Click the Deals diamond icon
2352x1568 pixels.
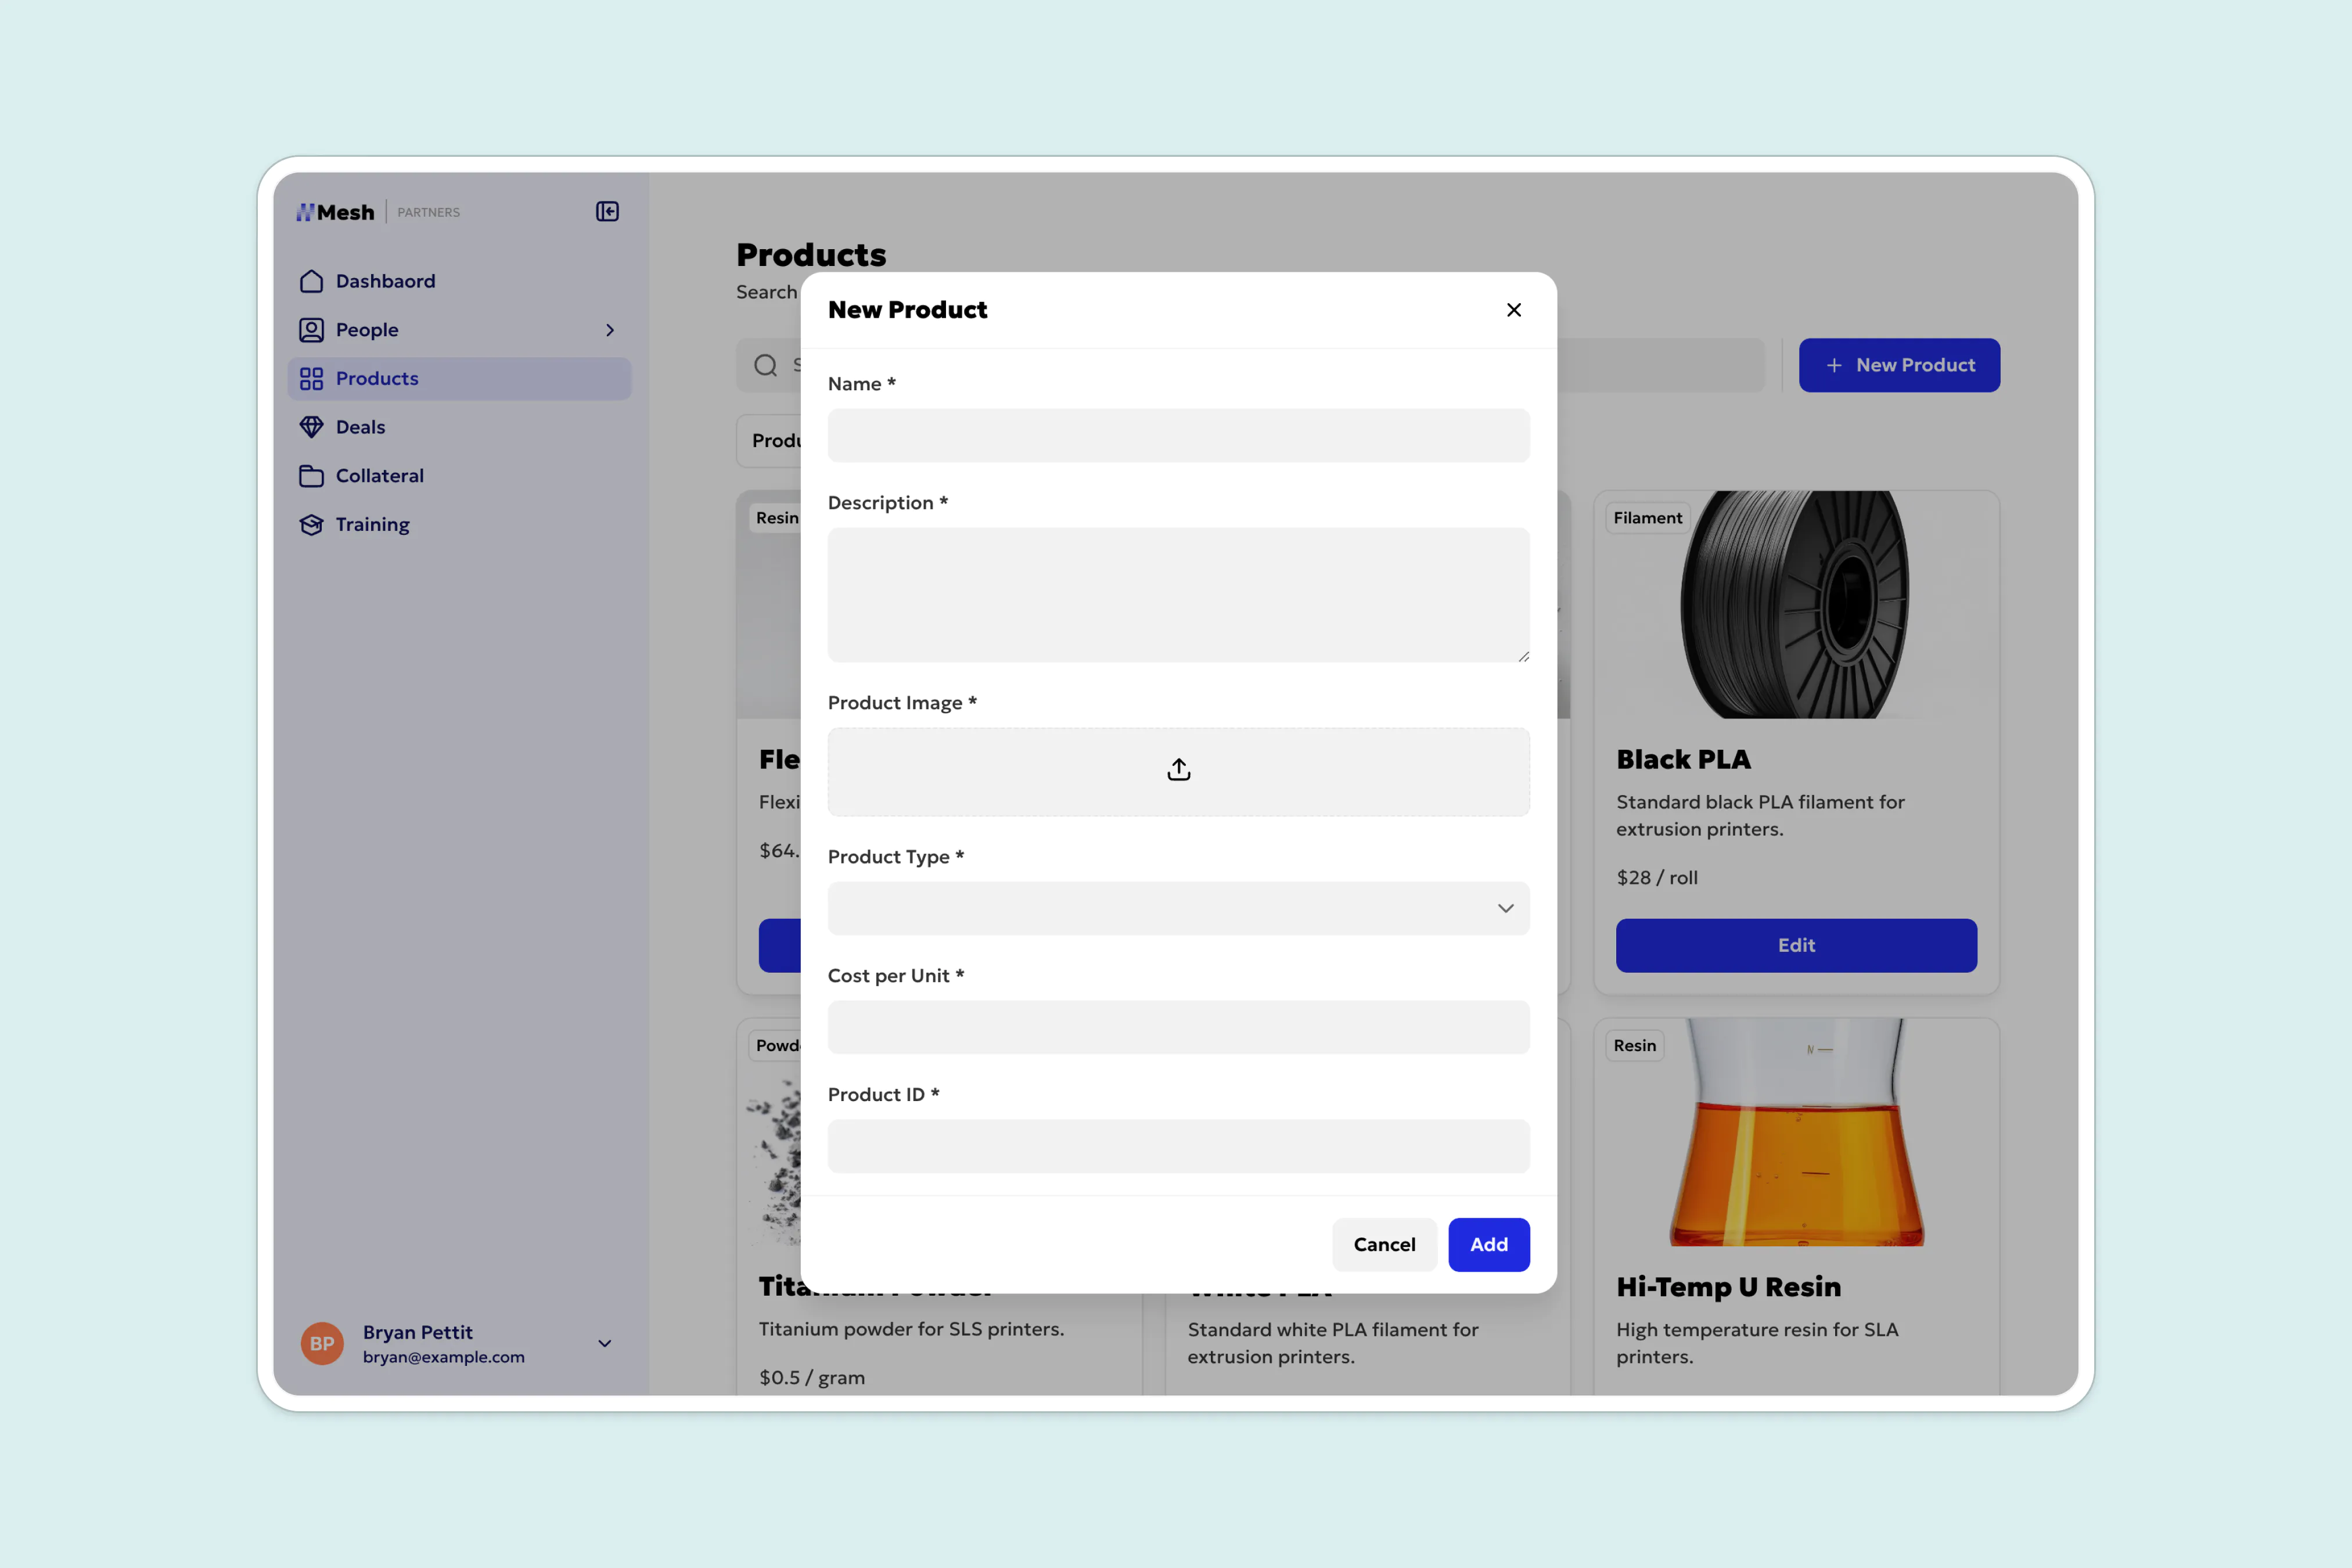(x=311, y=427)
